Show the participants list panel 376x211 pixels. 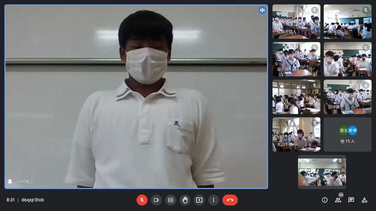(338, 200)
